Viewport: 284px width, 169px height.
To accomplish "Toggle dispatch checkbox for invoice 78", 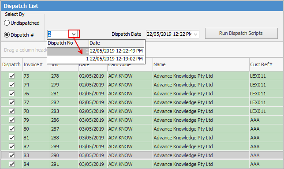I will tap(11, 111).
